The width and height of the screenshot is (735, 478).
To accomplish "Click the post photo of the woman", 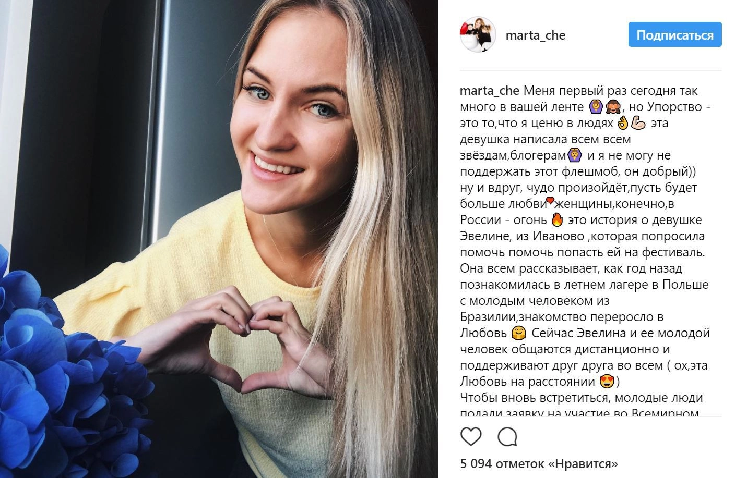I will point(219,239).
